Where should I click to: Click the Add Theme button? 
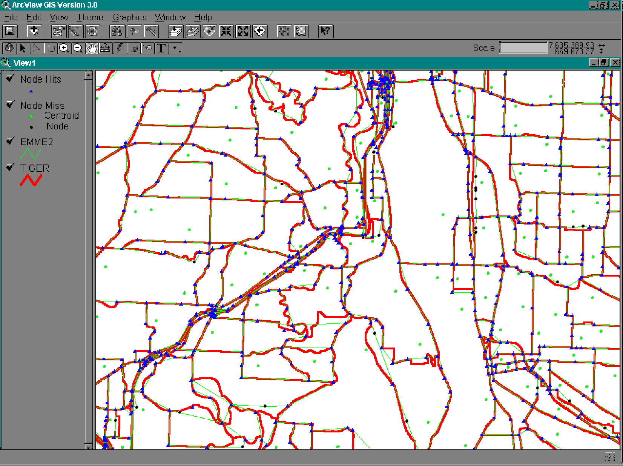(x=34, y=31)
